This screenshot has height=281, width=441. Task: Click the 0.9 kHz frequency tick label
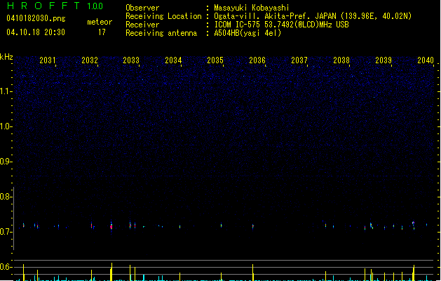(x=6, y=162)
